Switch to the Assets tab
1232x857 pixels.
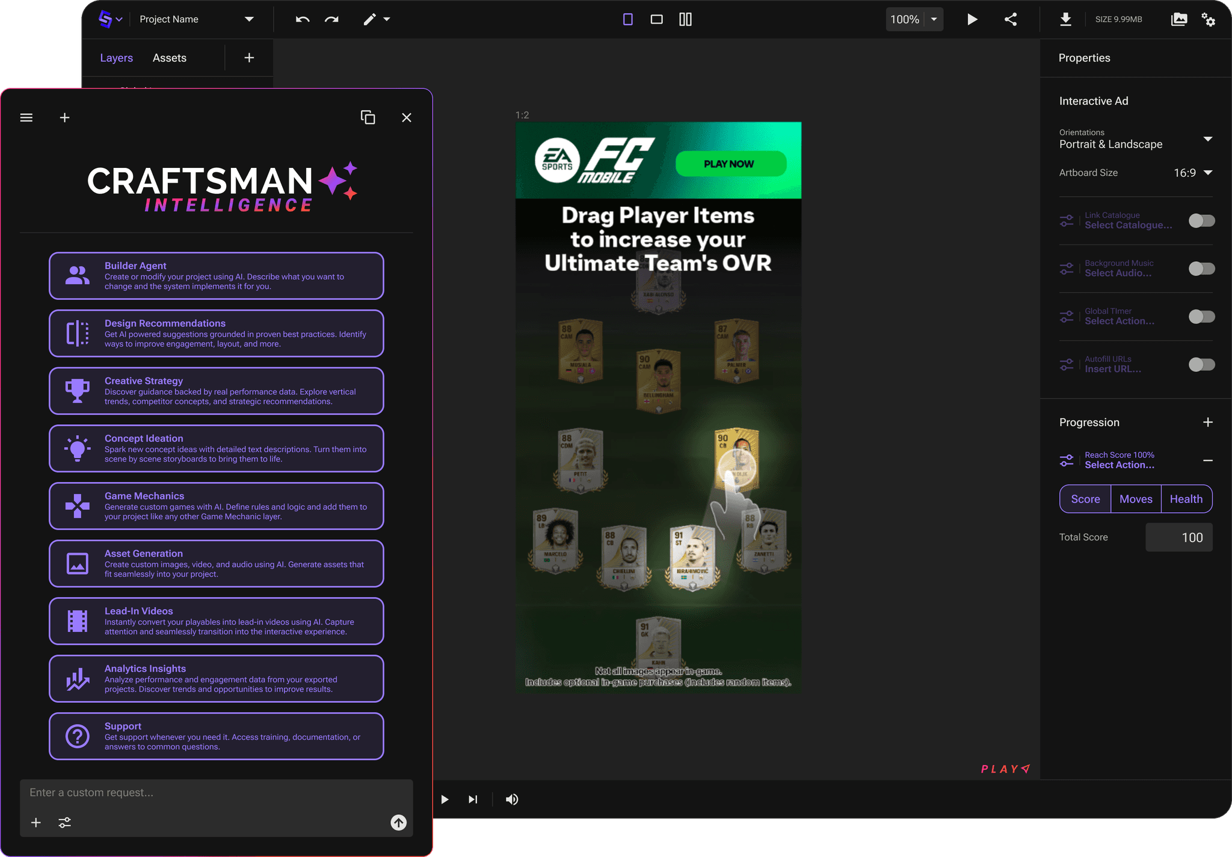click(169, 58)
